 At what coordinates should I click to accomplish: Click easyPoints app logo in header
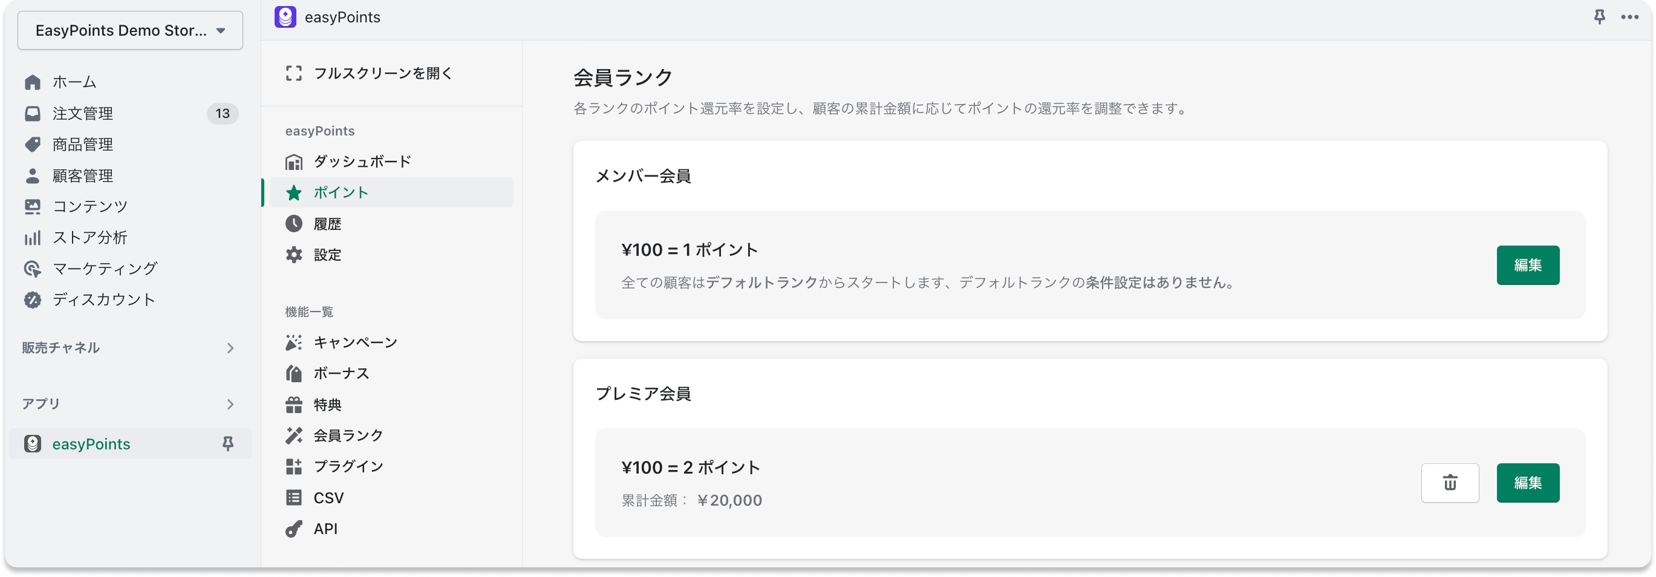click(x=285, y=18)
